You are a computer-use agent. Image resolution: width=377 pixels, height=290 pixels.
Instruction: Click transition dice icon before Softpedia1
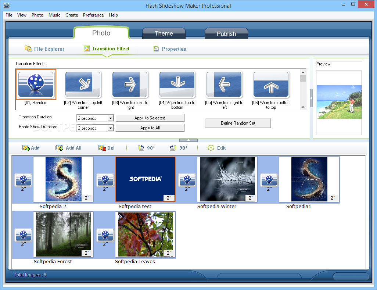pos(269,180)
